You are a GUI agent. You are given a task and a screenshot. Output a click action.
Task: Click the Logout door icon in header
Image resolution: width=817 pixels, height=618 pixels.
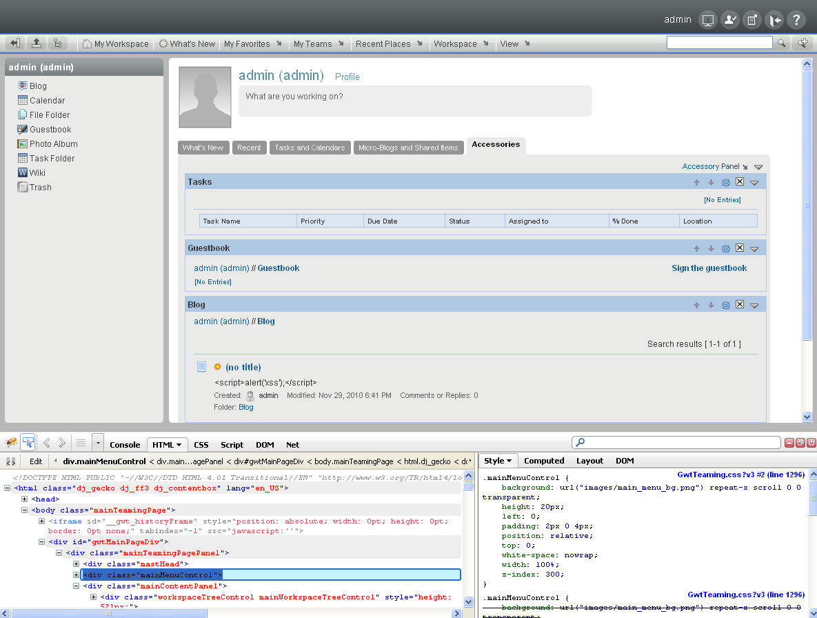tap(774, 20)
